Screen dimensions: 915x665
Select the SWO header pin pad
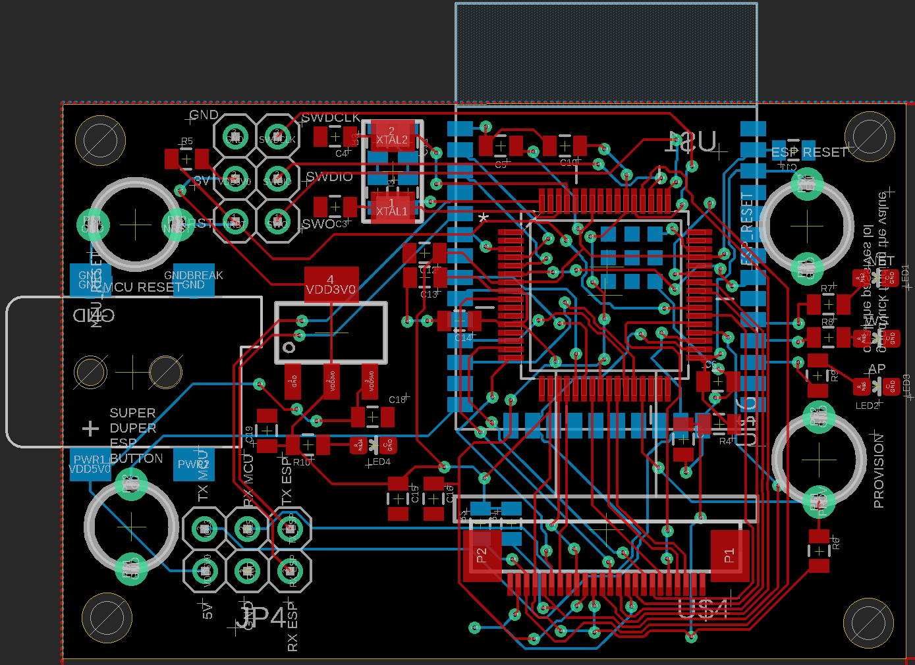coord(277,223)
